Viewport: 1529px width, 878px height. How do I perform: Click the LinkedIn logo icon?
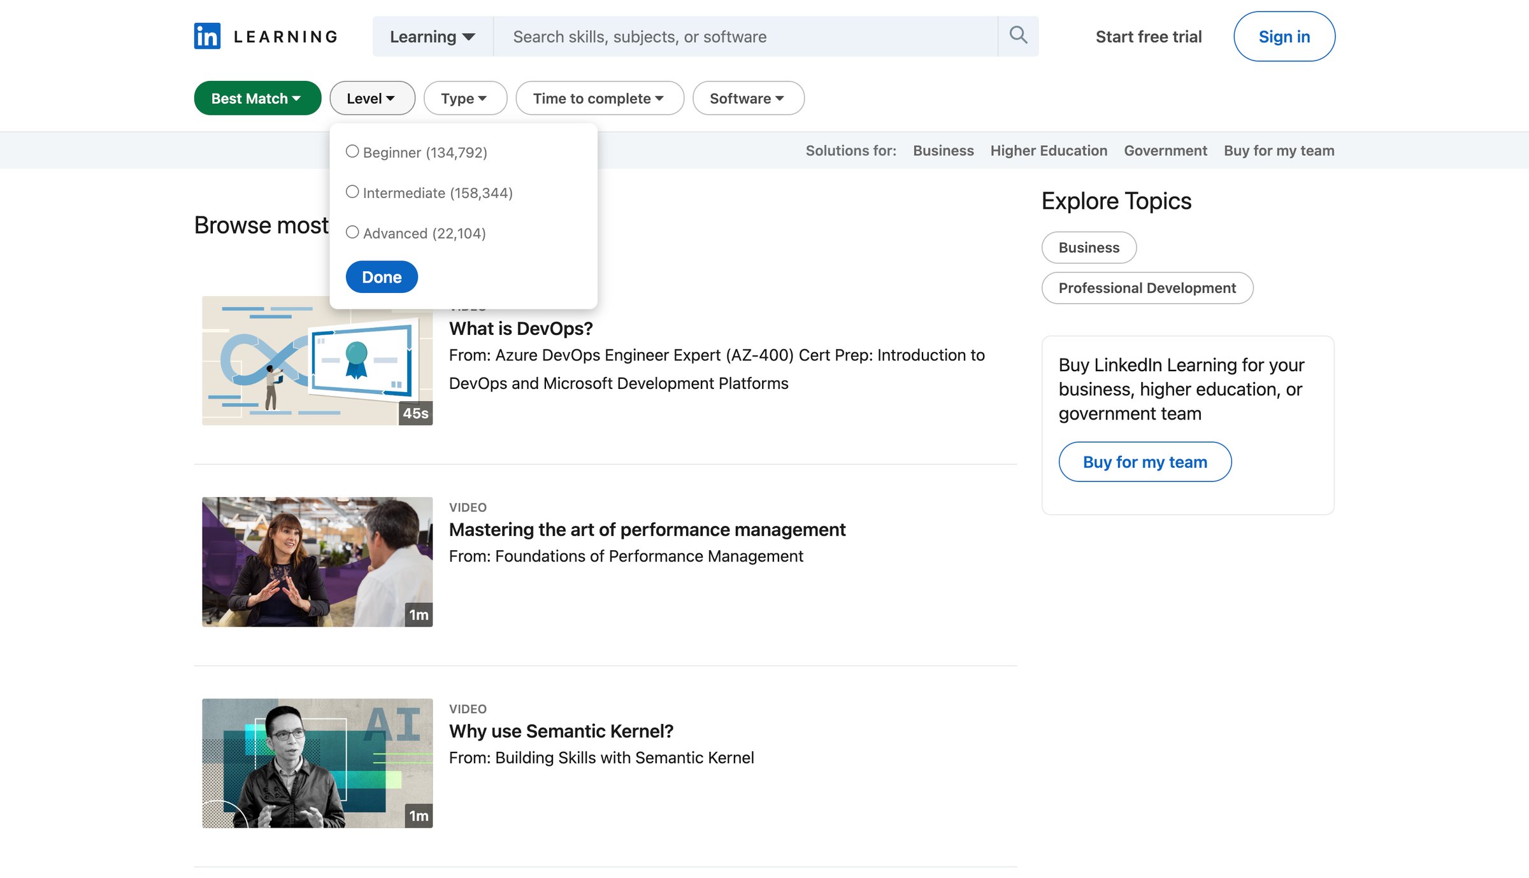click(207, 36)
